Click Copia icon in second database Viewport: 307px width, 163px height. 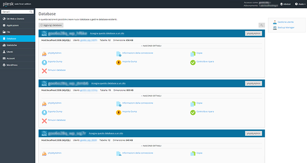click(193, 104)
